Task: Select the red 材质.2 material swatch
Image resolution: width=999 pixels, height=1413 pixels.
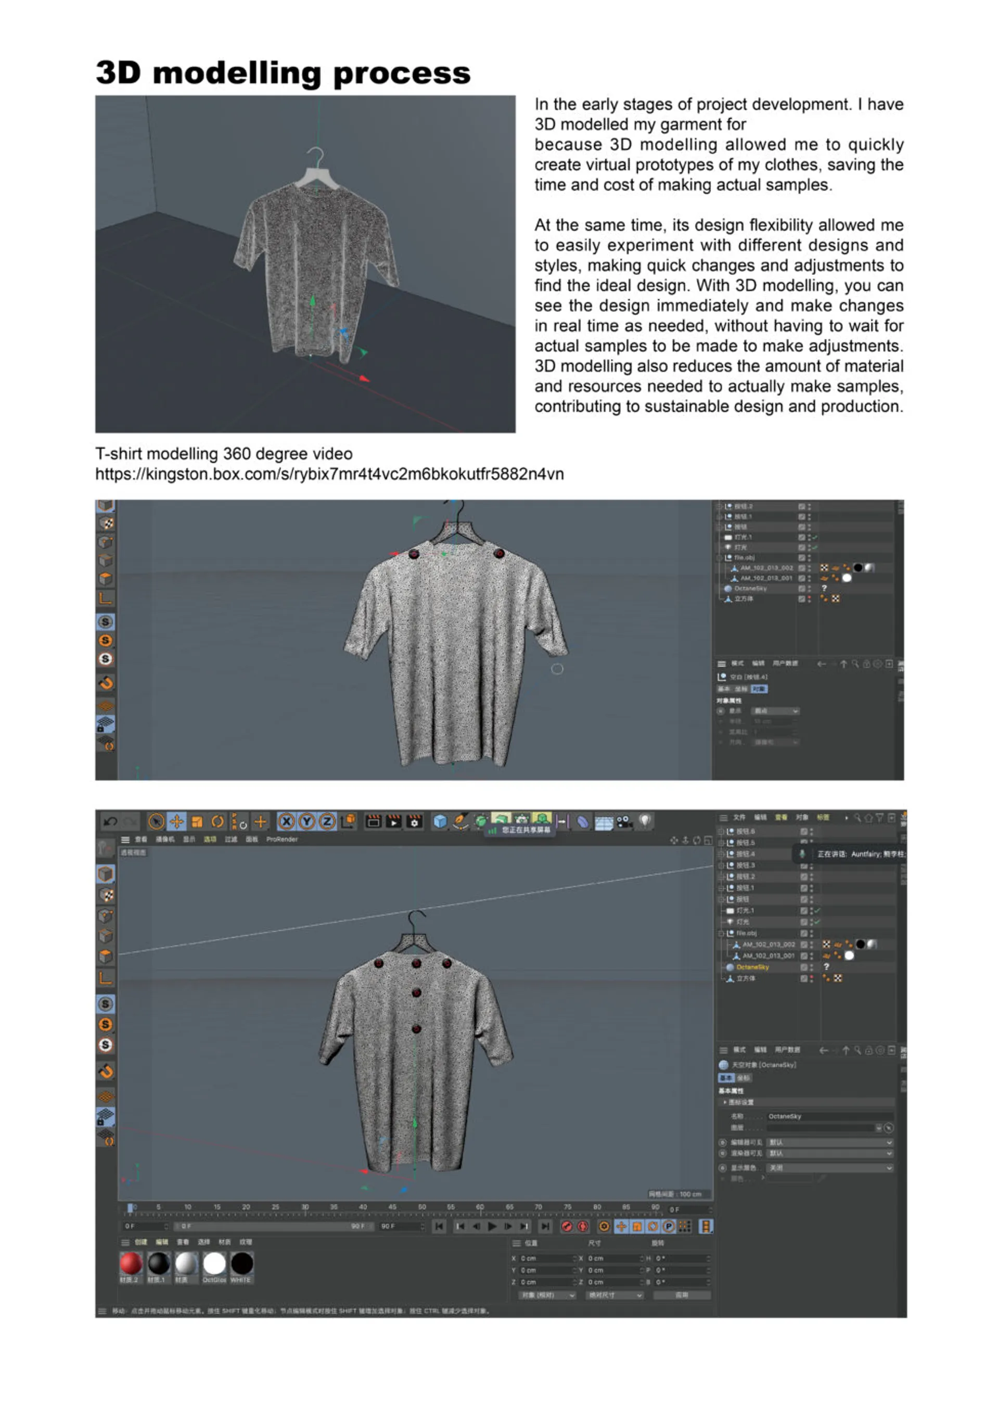Action: [x=131, y=1264]
